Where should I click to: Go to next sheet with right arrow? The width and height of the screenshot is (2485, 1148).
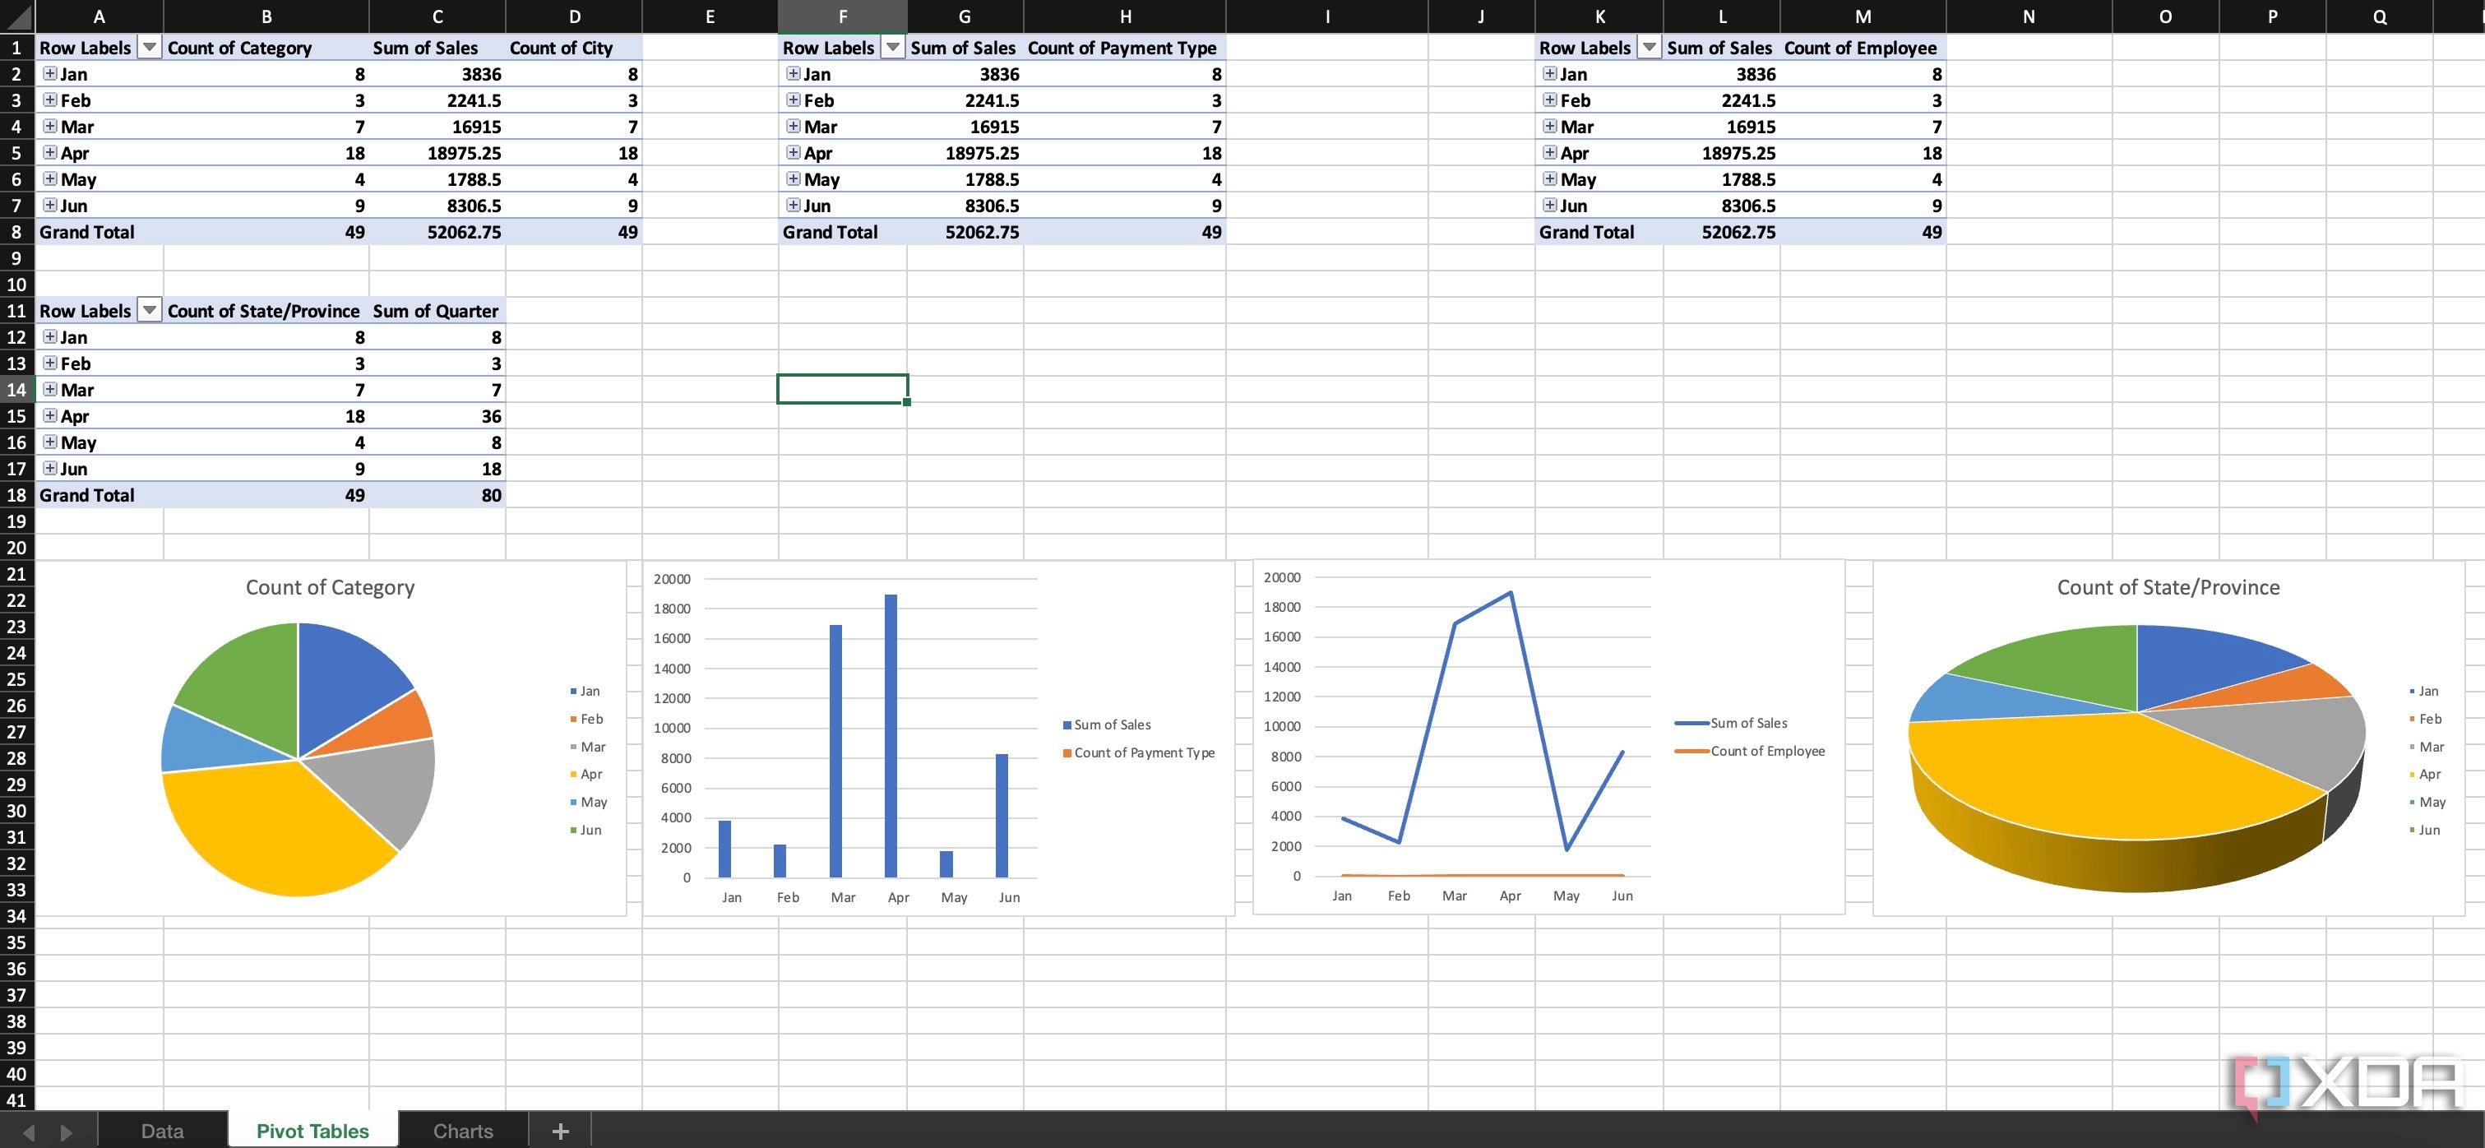[66, 1132]
